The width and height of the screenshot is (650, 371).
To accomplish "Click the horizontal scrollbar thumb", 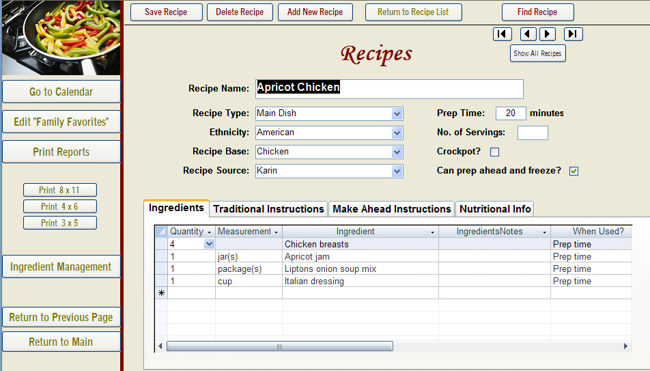I will (280, 346).
